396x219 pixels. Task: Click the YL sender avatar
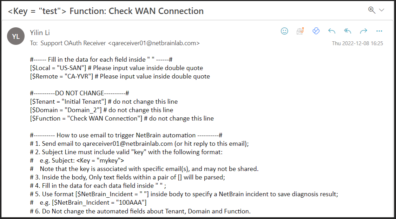(x=16, y=36)
